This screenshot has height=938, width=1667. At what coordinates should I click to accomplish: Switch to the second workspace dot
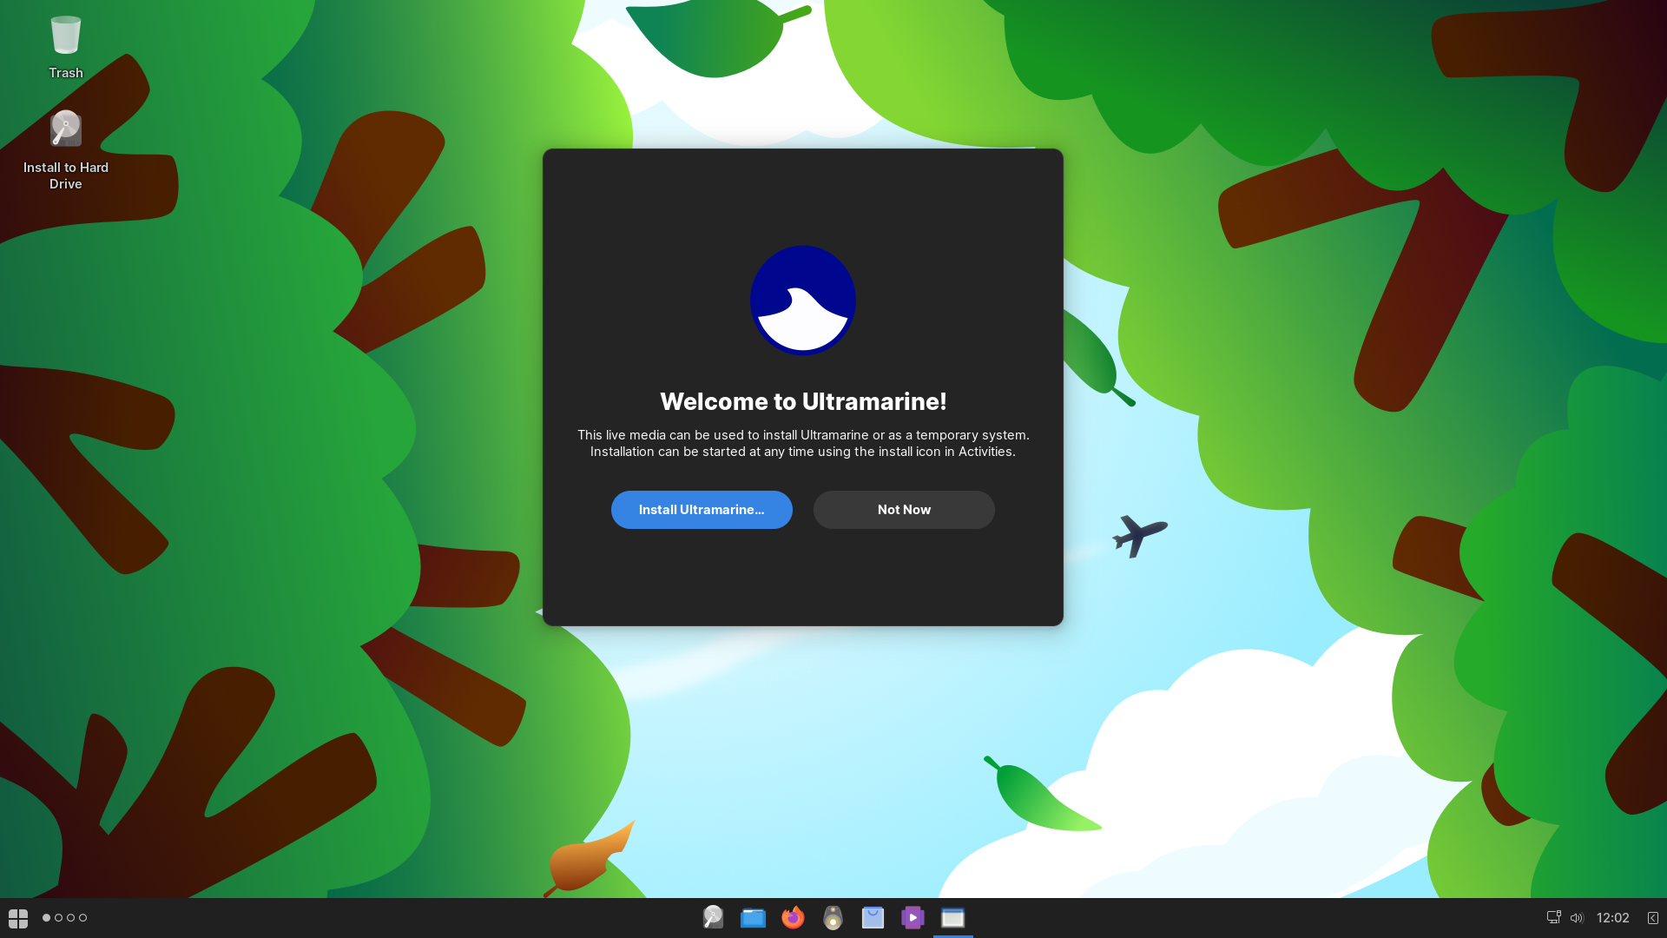click(59, 918)
